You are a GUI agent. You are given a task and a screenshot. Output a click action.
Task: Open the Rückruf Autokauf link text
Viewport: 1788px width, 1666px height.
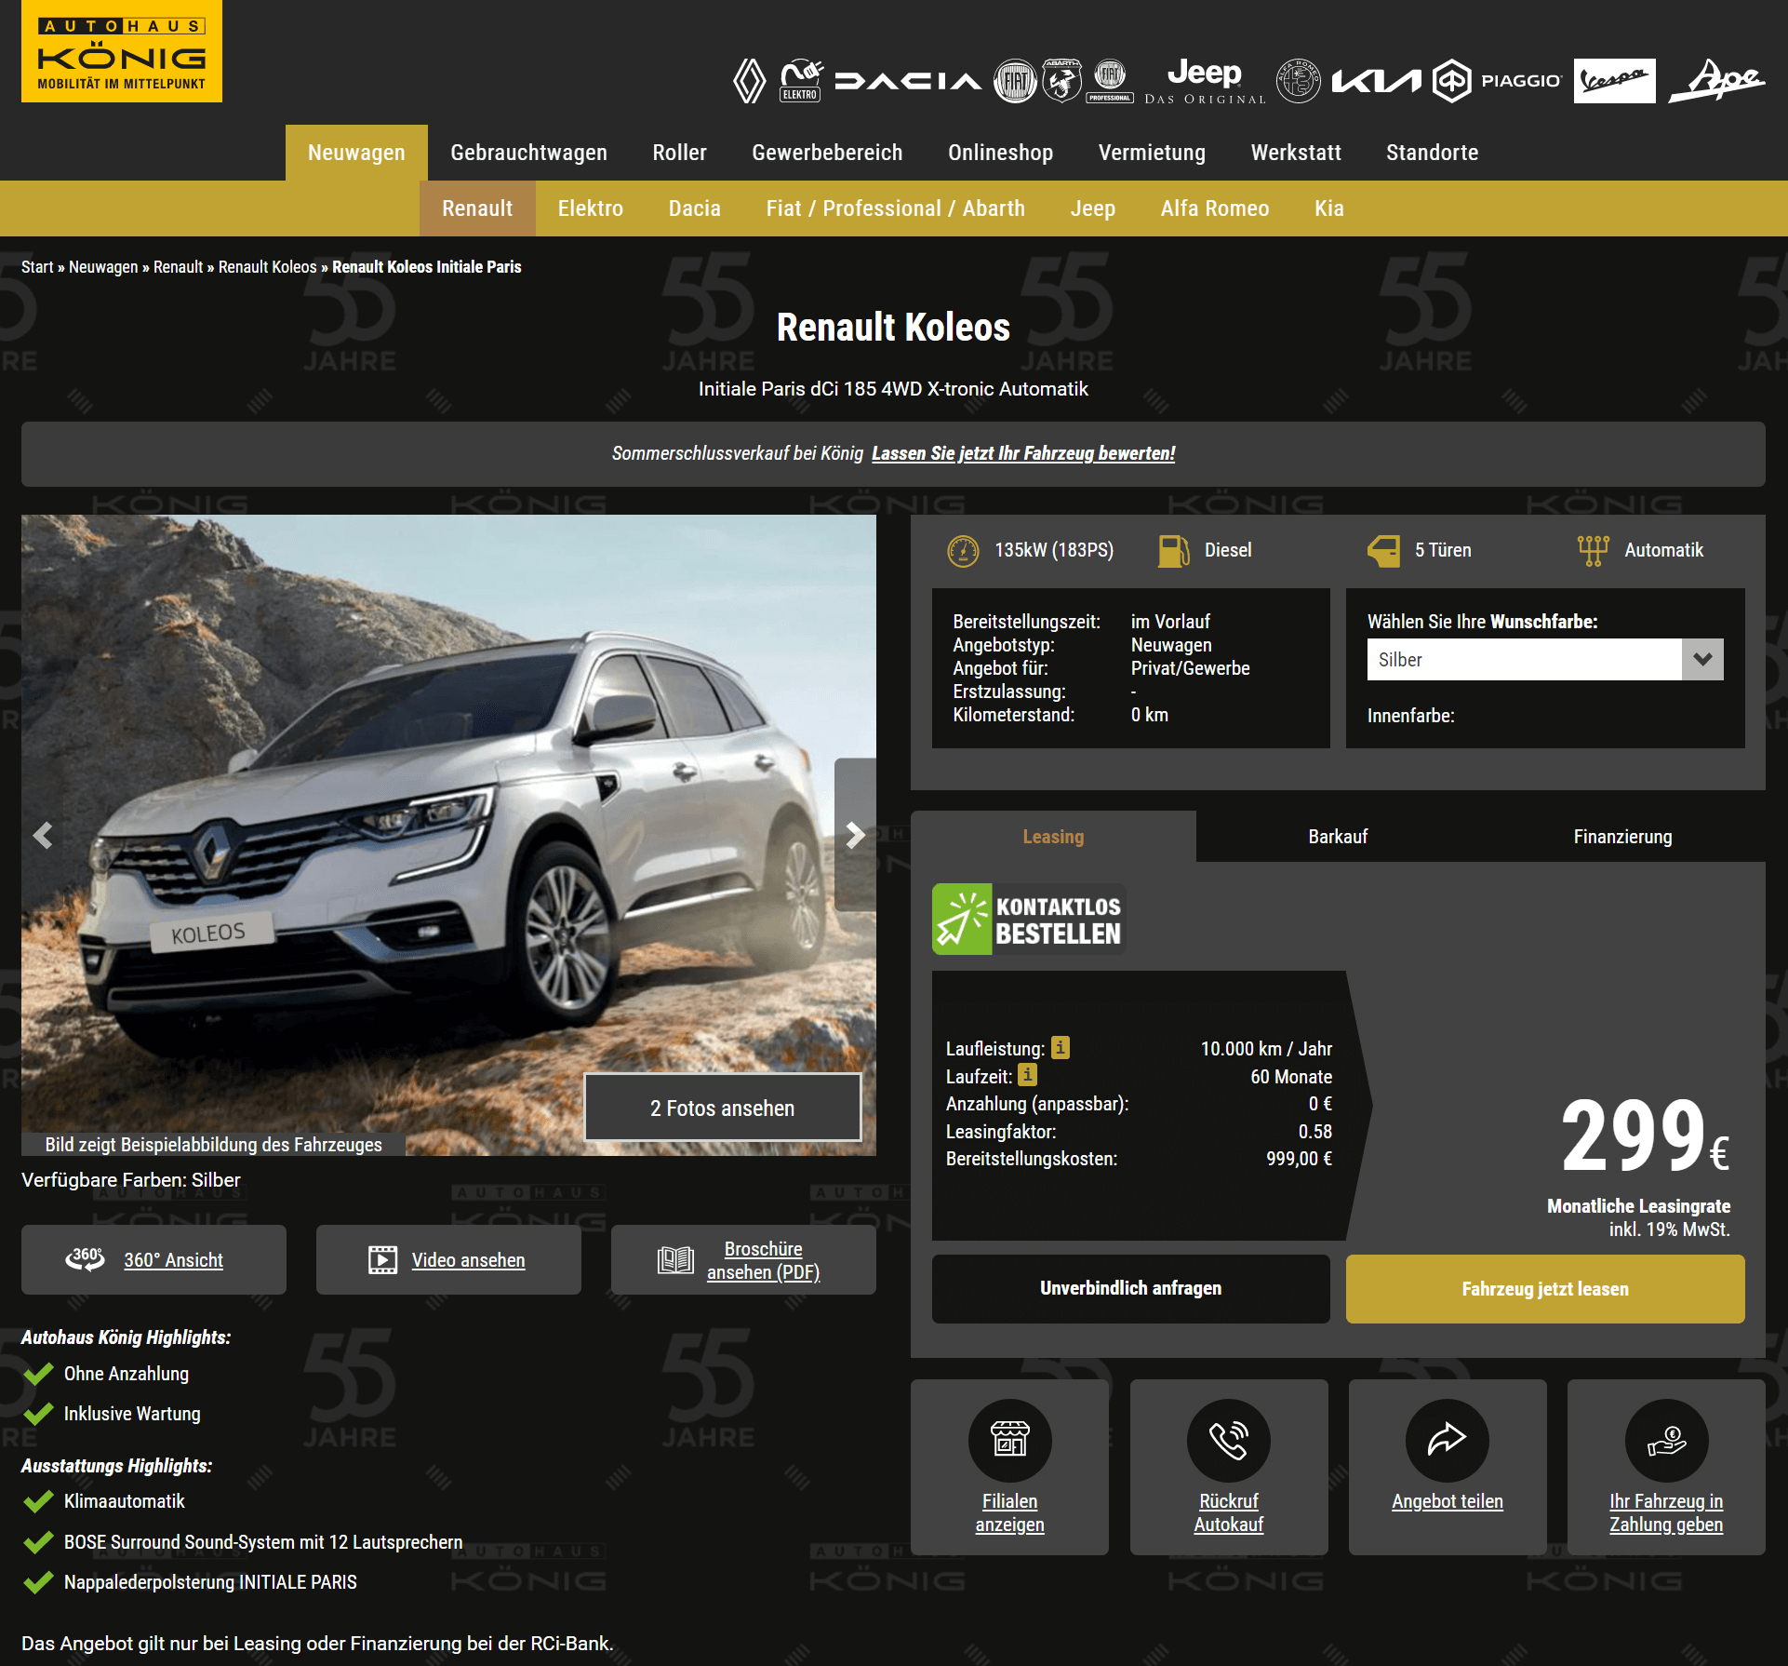[x=1229, y=1512]
